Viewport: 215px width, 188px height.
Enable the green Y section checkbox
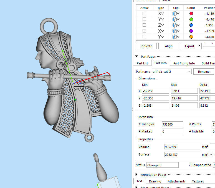144,19
